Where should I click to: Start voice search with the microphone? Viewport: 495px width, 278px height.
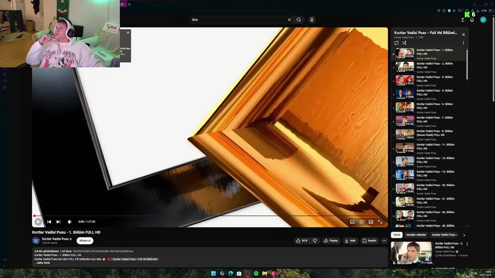coord(312,20)
